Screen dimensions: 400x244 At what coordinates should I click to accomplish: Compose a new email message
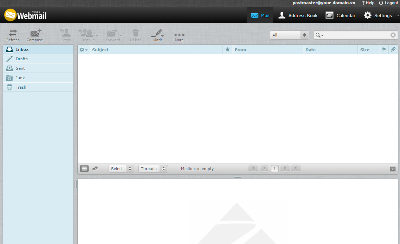pyautogui.click(x=35, y=35)
